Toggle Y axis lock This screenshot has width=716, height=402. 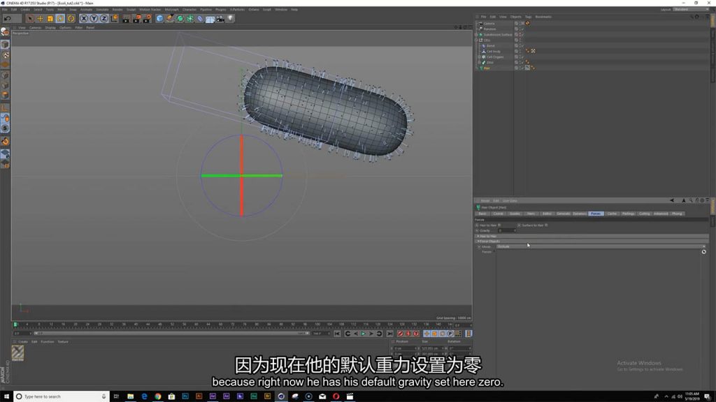tap(94, 19)
